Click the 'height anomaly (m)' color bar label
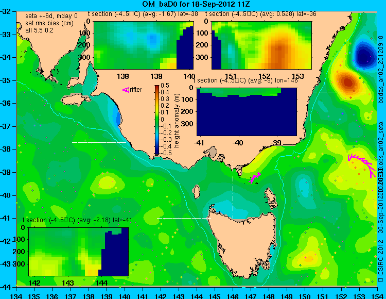Image resolution: width=386 pixels, height=299 pixels. (177, 121)
